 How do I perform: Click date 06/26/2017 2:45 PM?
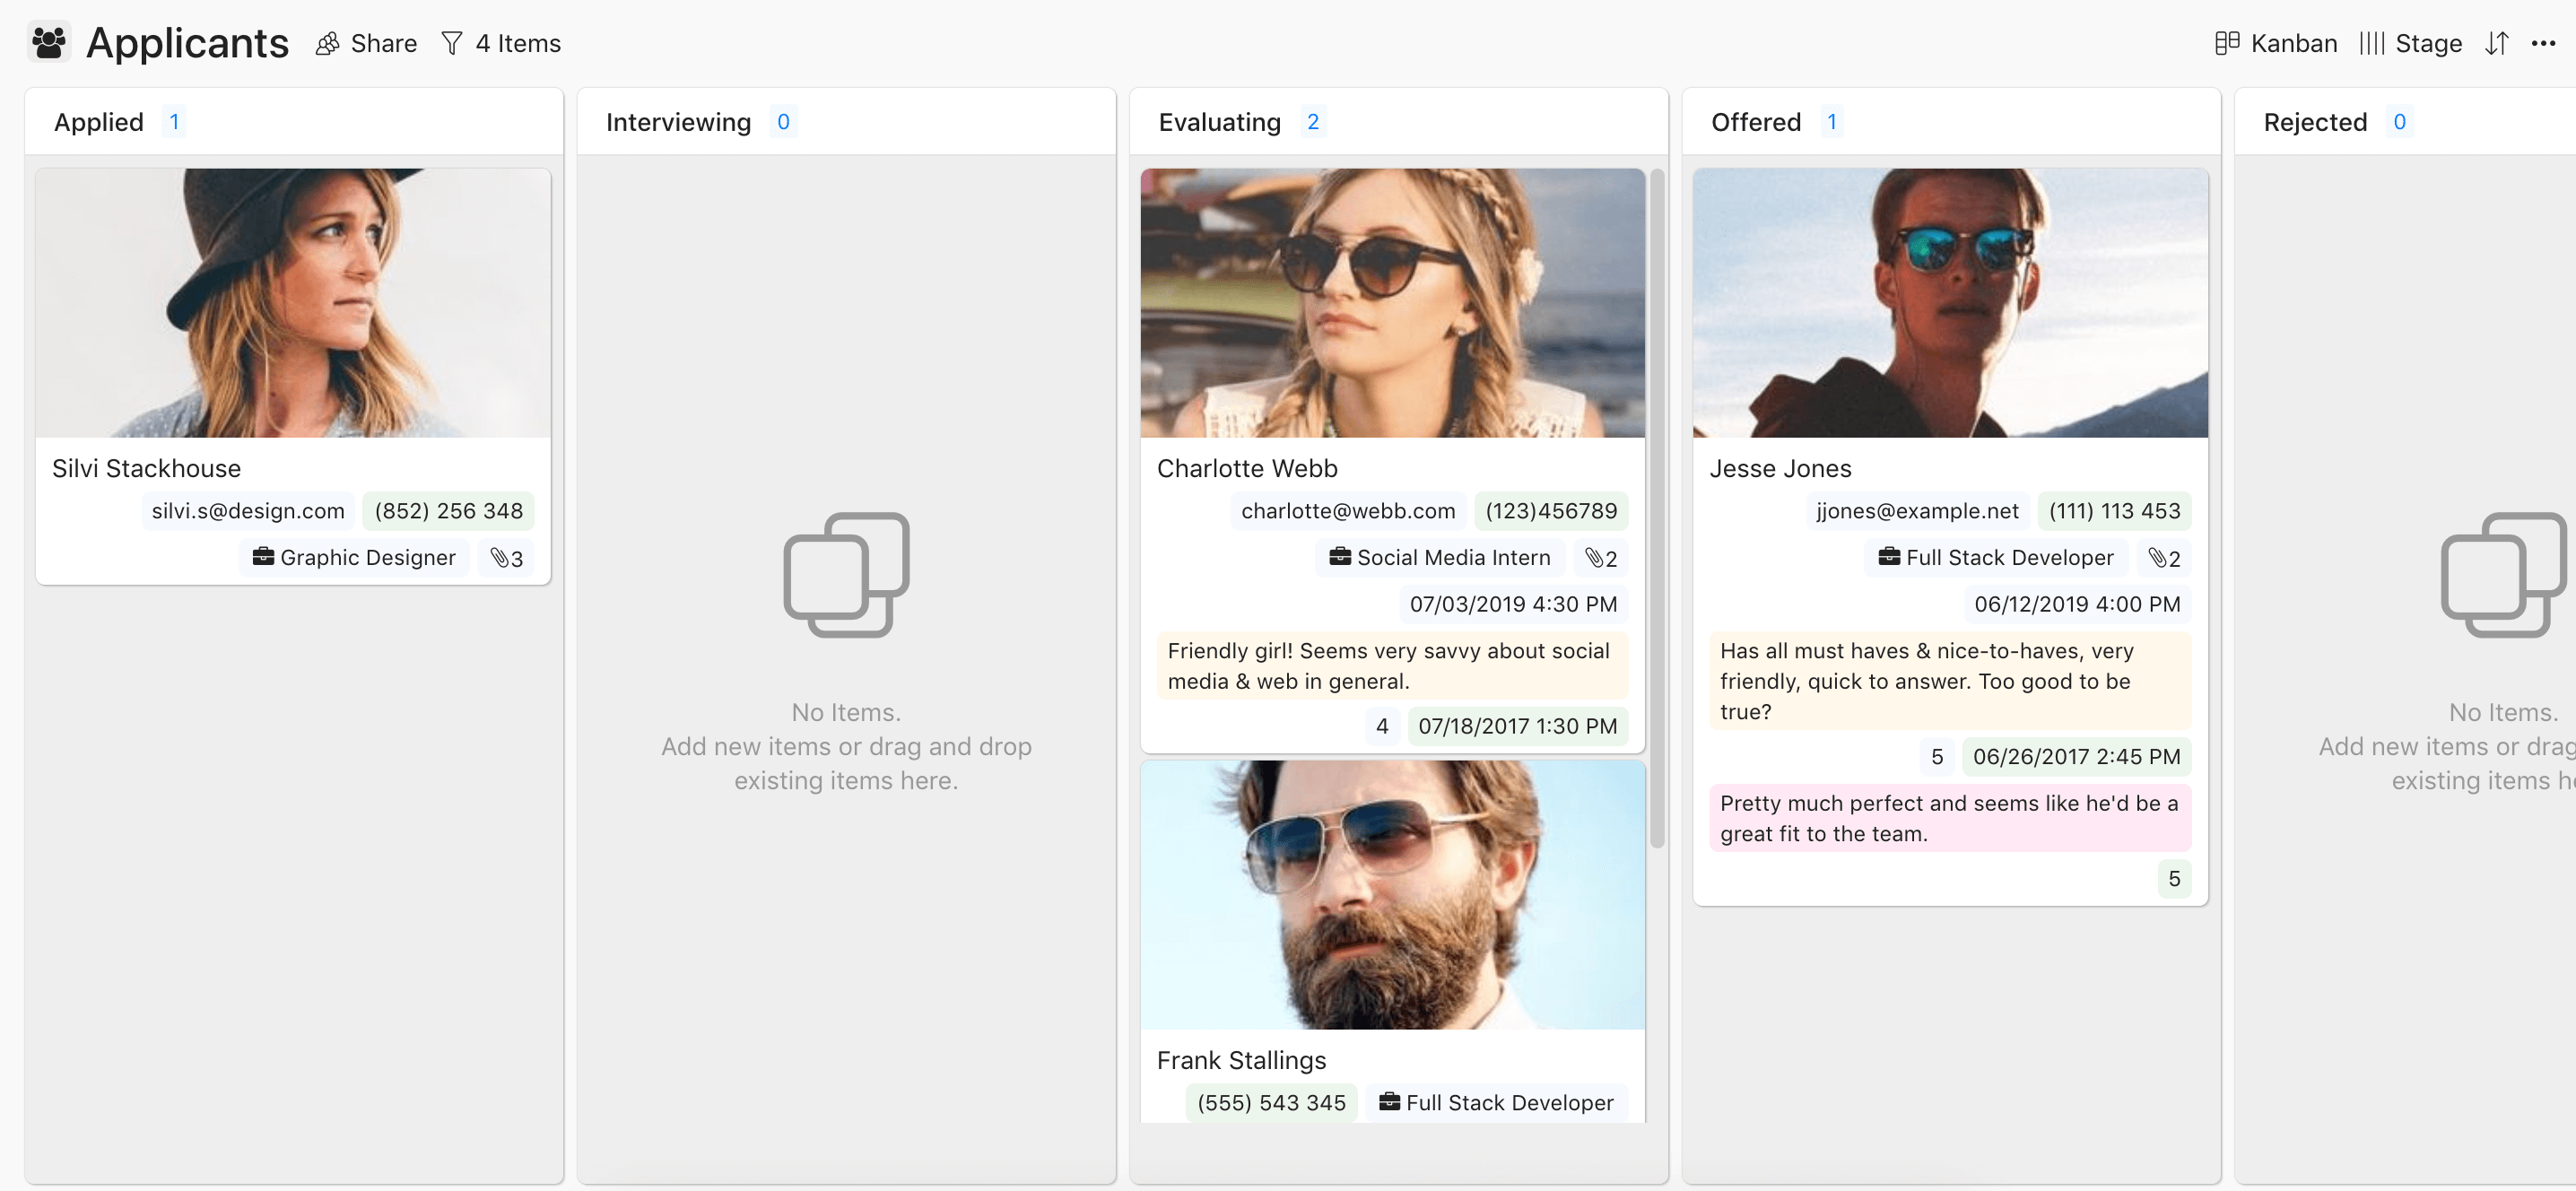2076,757
